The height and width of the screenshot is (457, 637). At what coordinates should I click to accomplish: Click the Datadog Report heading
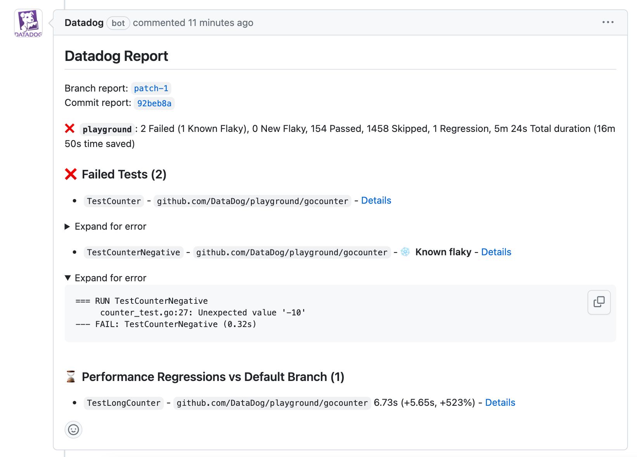pos(116,56)
